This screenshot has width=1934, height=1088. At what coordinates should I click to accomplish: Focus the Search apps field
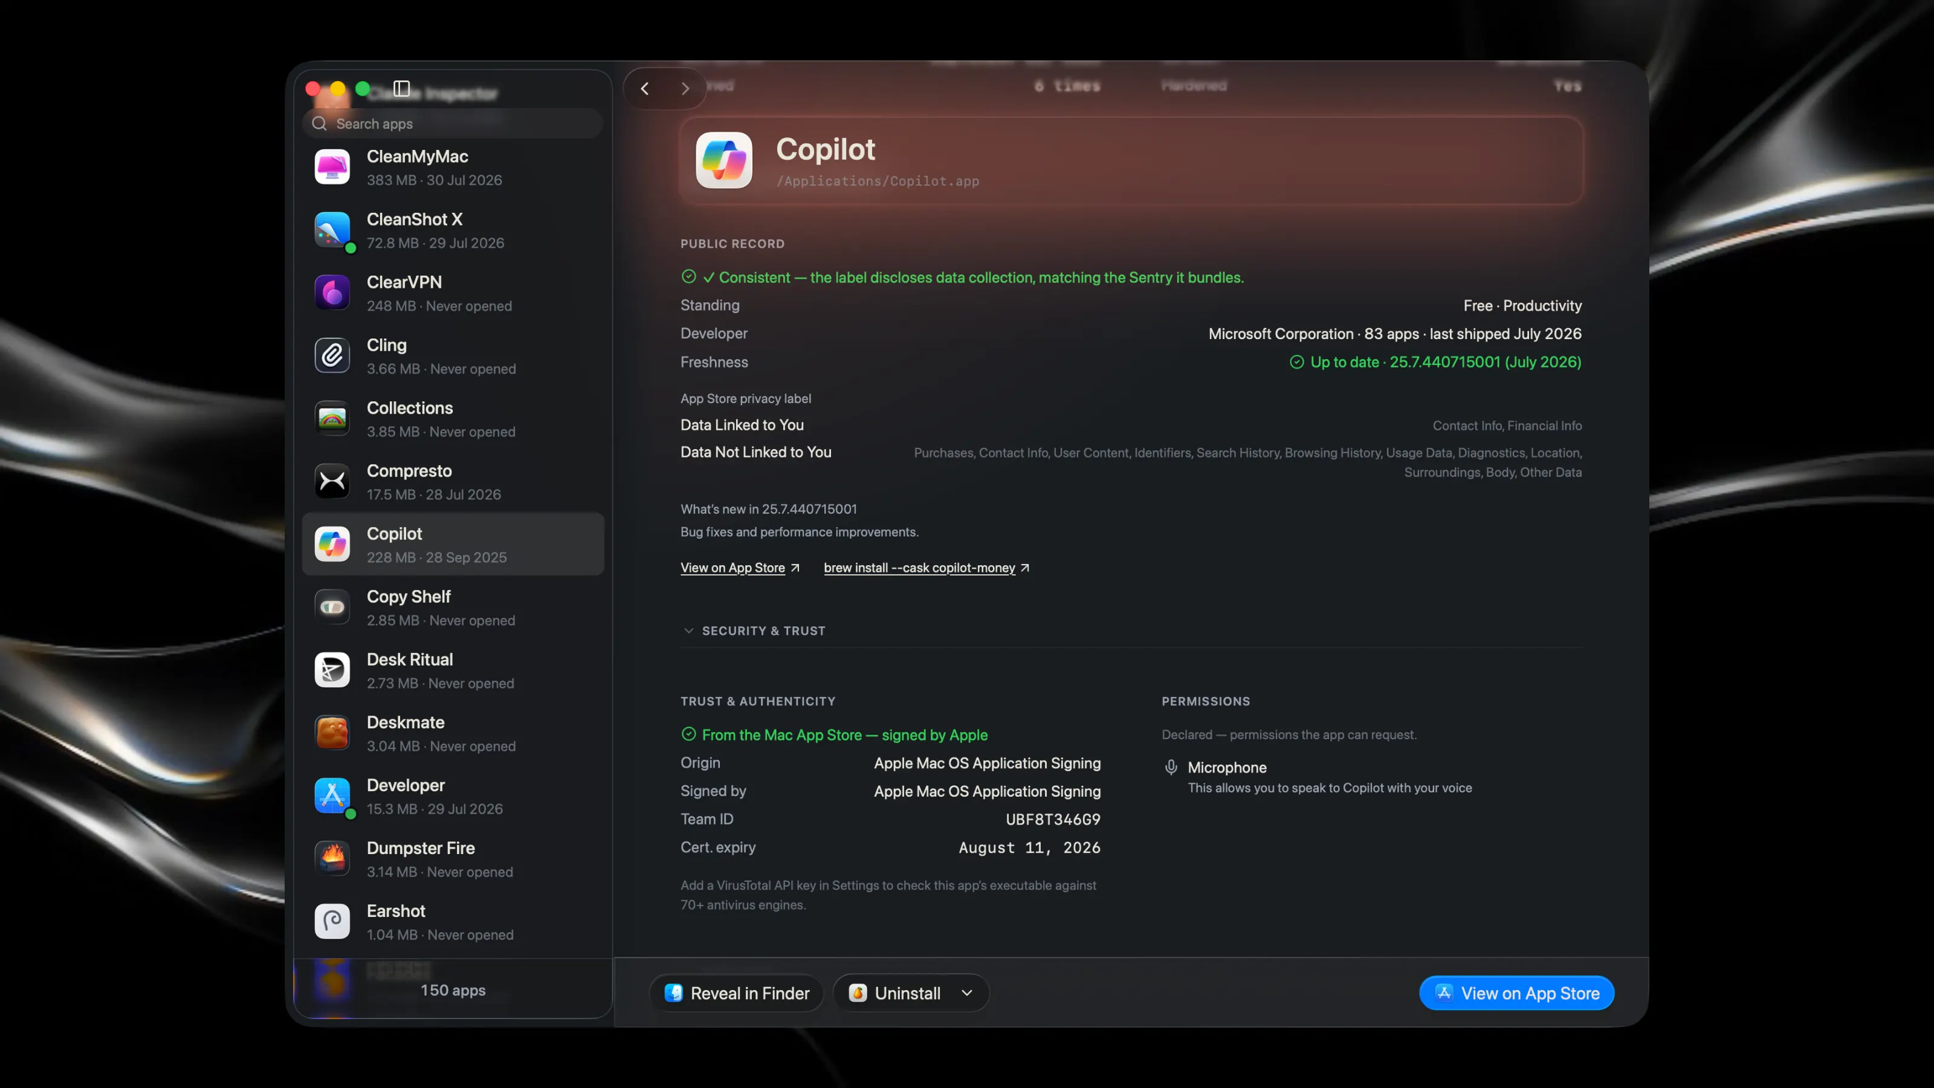[x=453, y=124]
